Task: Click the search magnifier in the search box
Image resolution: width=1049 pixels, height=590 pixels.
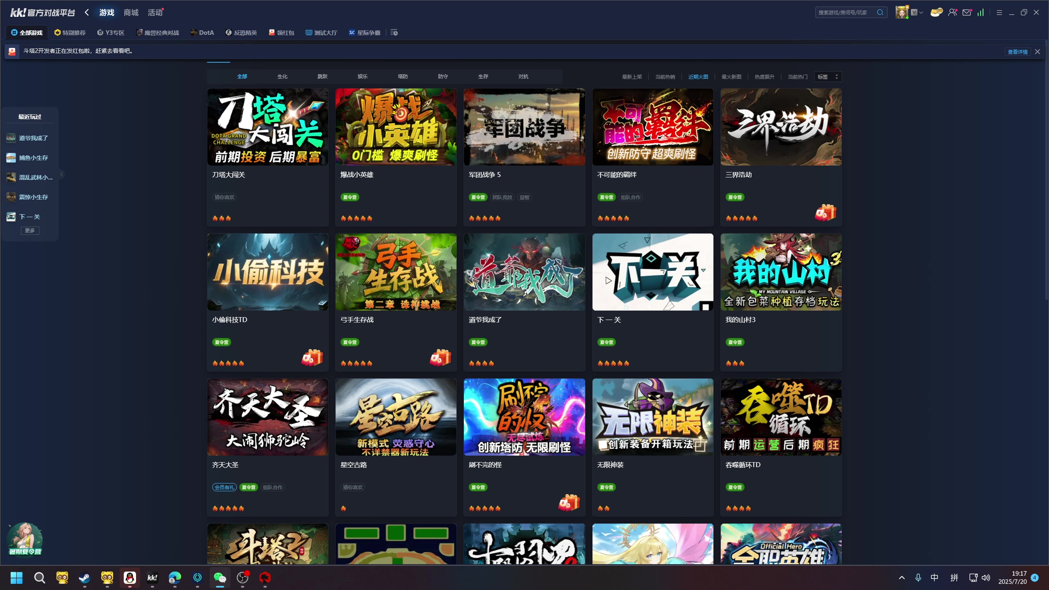Action: (x=880, y=12)
